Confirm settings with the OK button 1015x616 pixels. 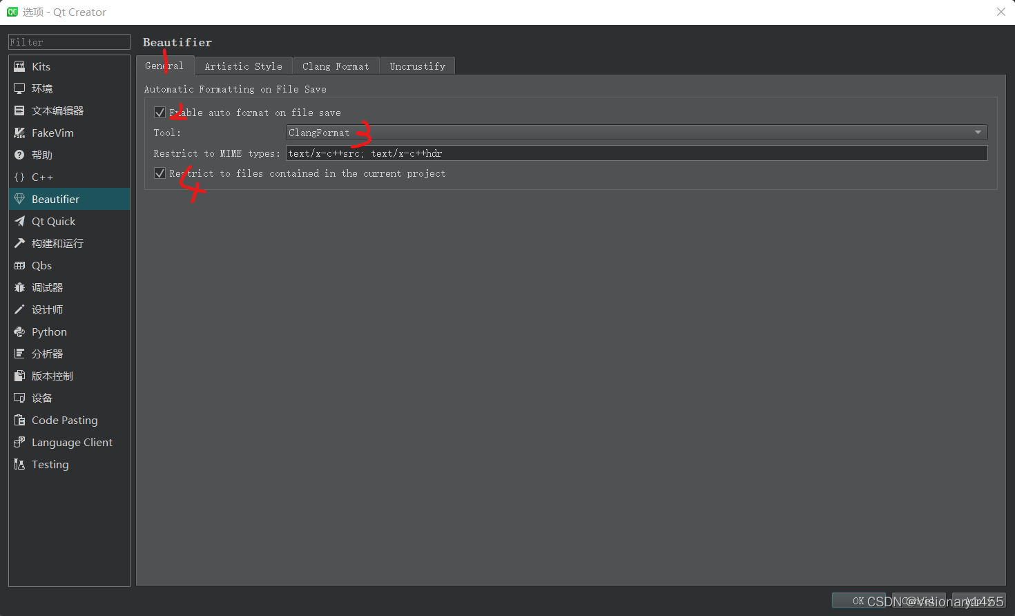click(x=858, y=601)
